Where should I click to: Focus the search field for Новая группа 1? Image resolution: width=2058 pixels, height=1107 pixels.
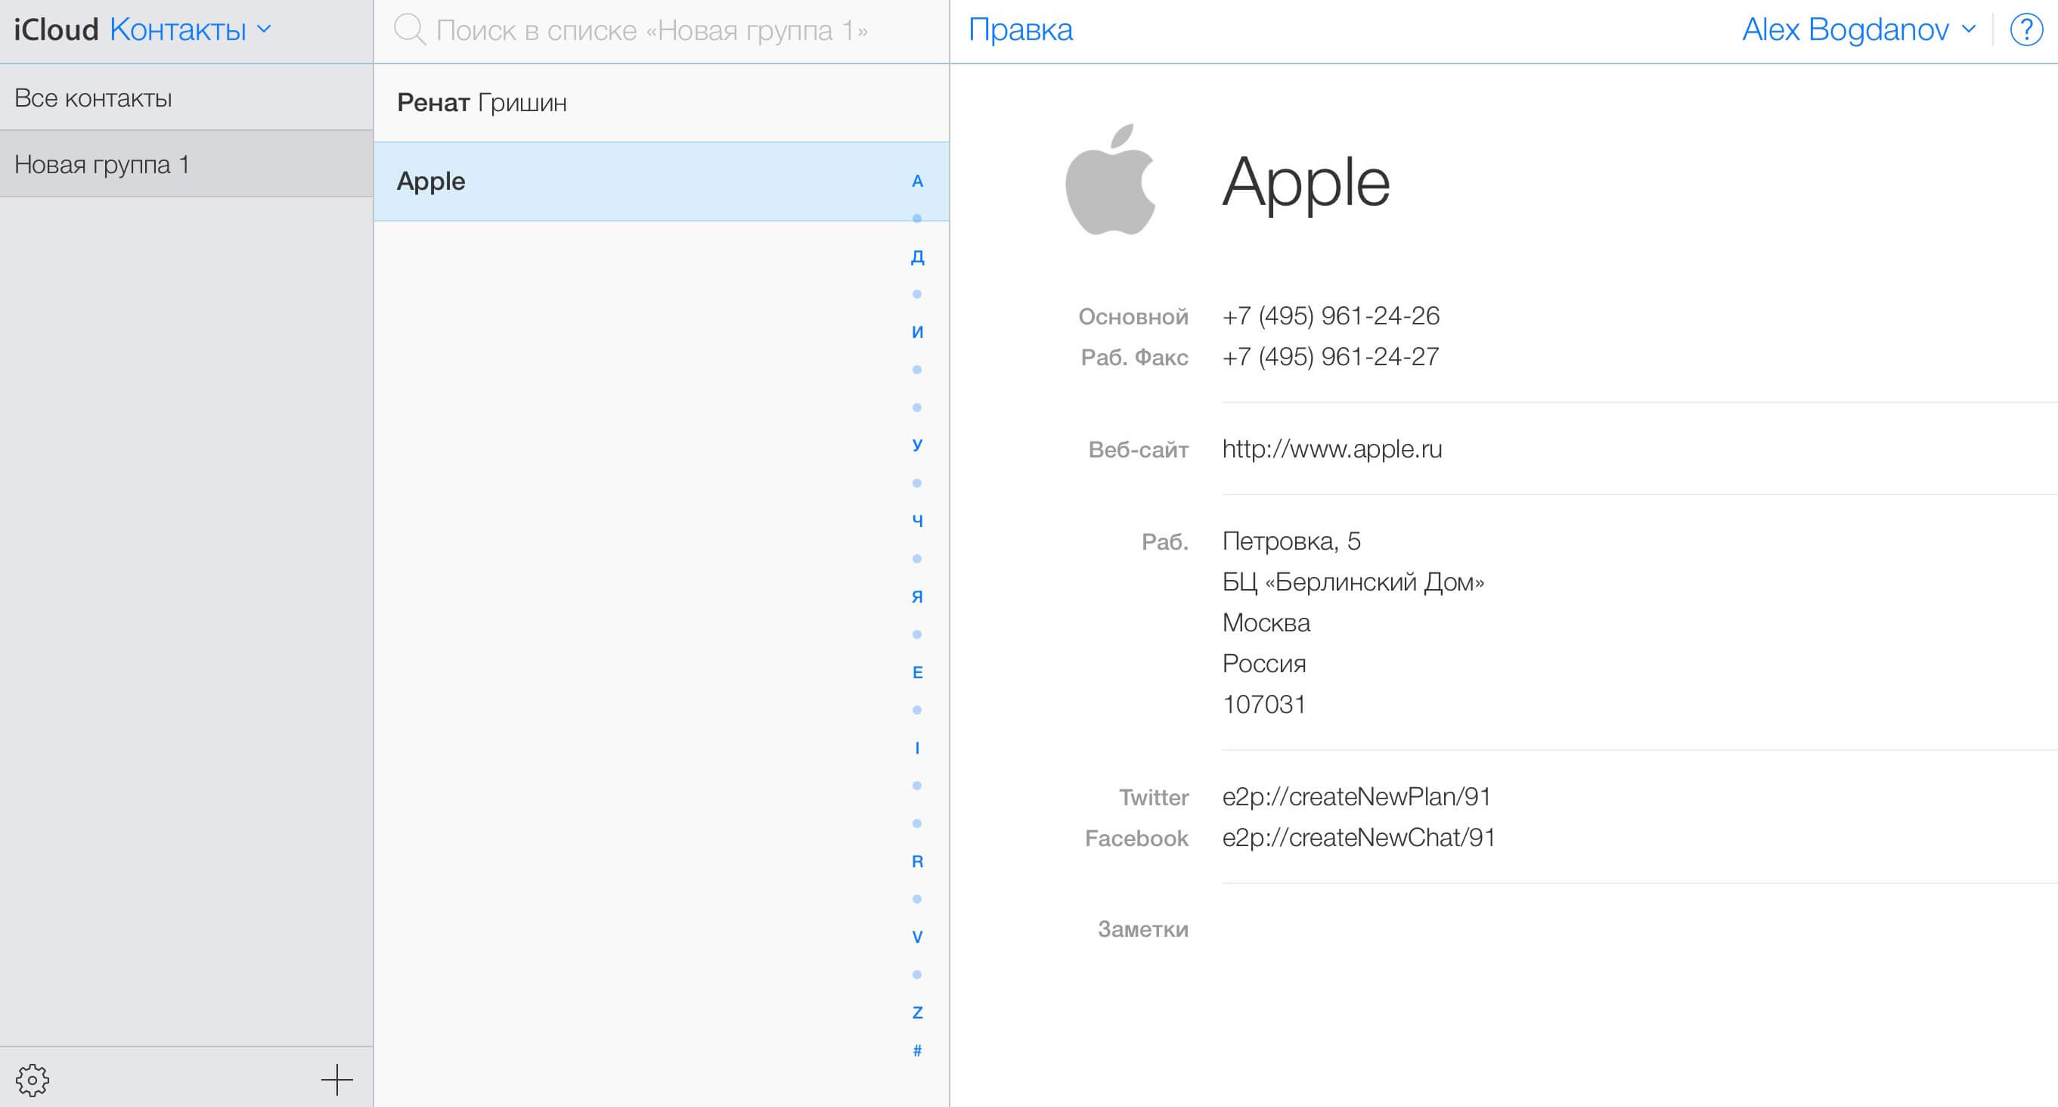click(x=651, y=30)
